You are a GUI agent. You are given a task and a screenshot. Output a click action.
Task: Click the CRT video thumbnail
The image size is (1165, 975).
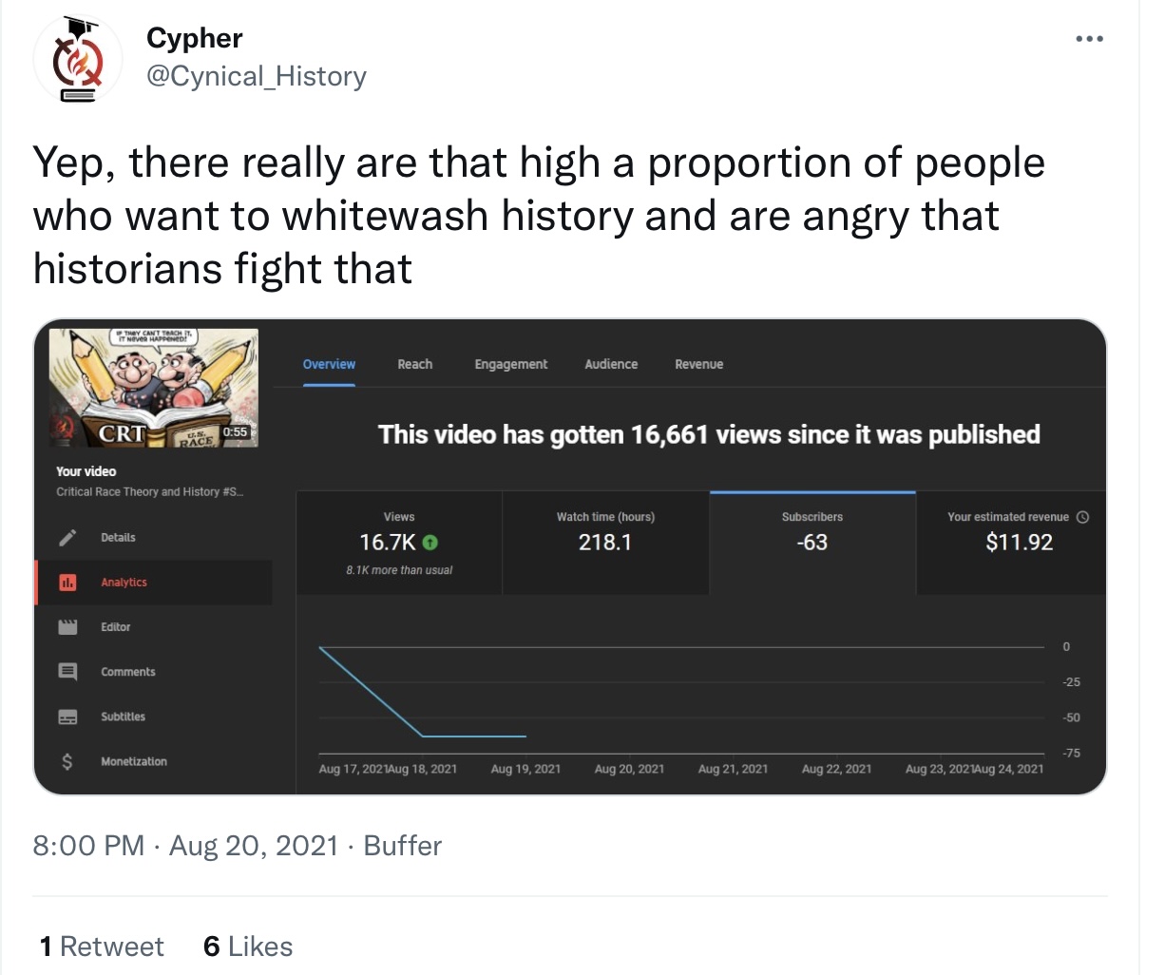coord(153,388)
